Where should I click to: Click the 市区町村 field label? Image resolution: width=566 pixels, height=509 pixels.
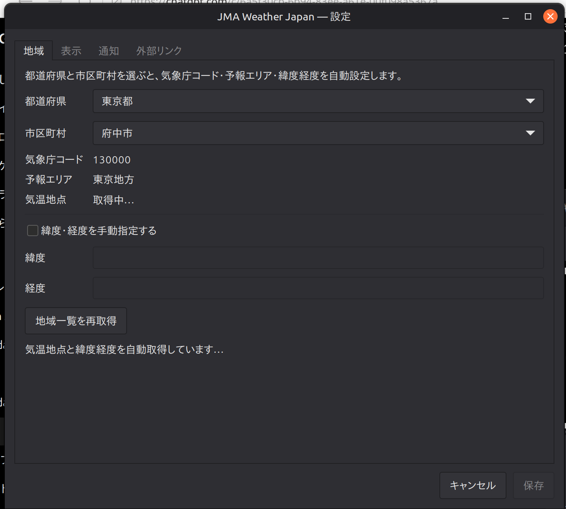(46, 133)
